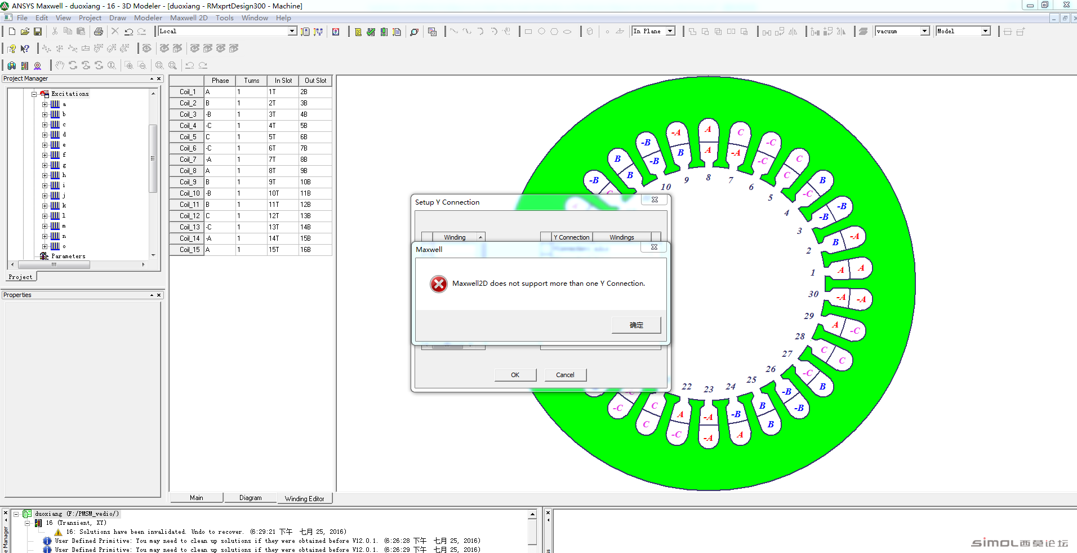
Task: Open the Local coordinate system dropdown
Action: [292, 31]
